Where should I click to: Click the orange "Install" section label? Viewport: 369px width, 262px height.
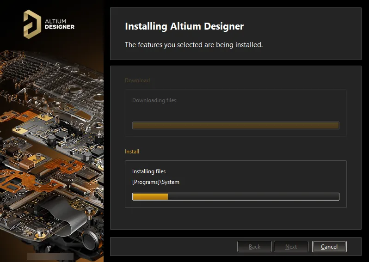click(x=132, y=152)
